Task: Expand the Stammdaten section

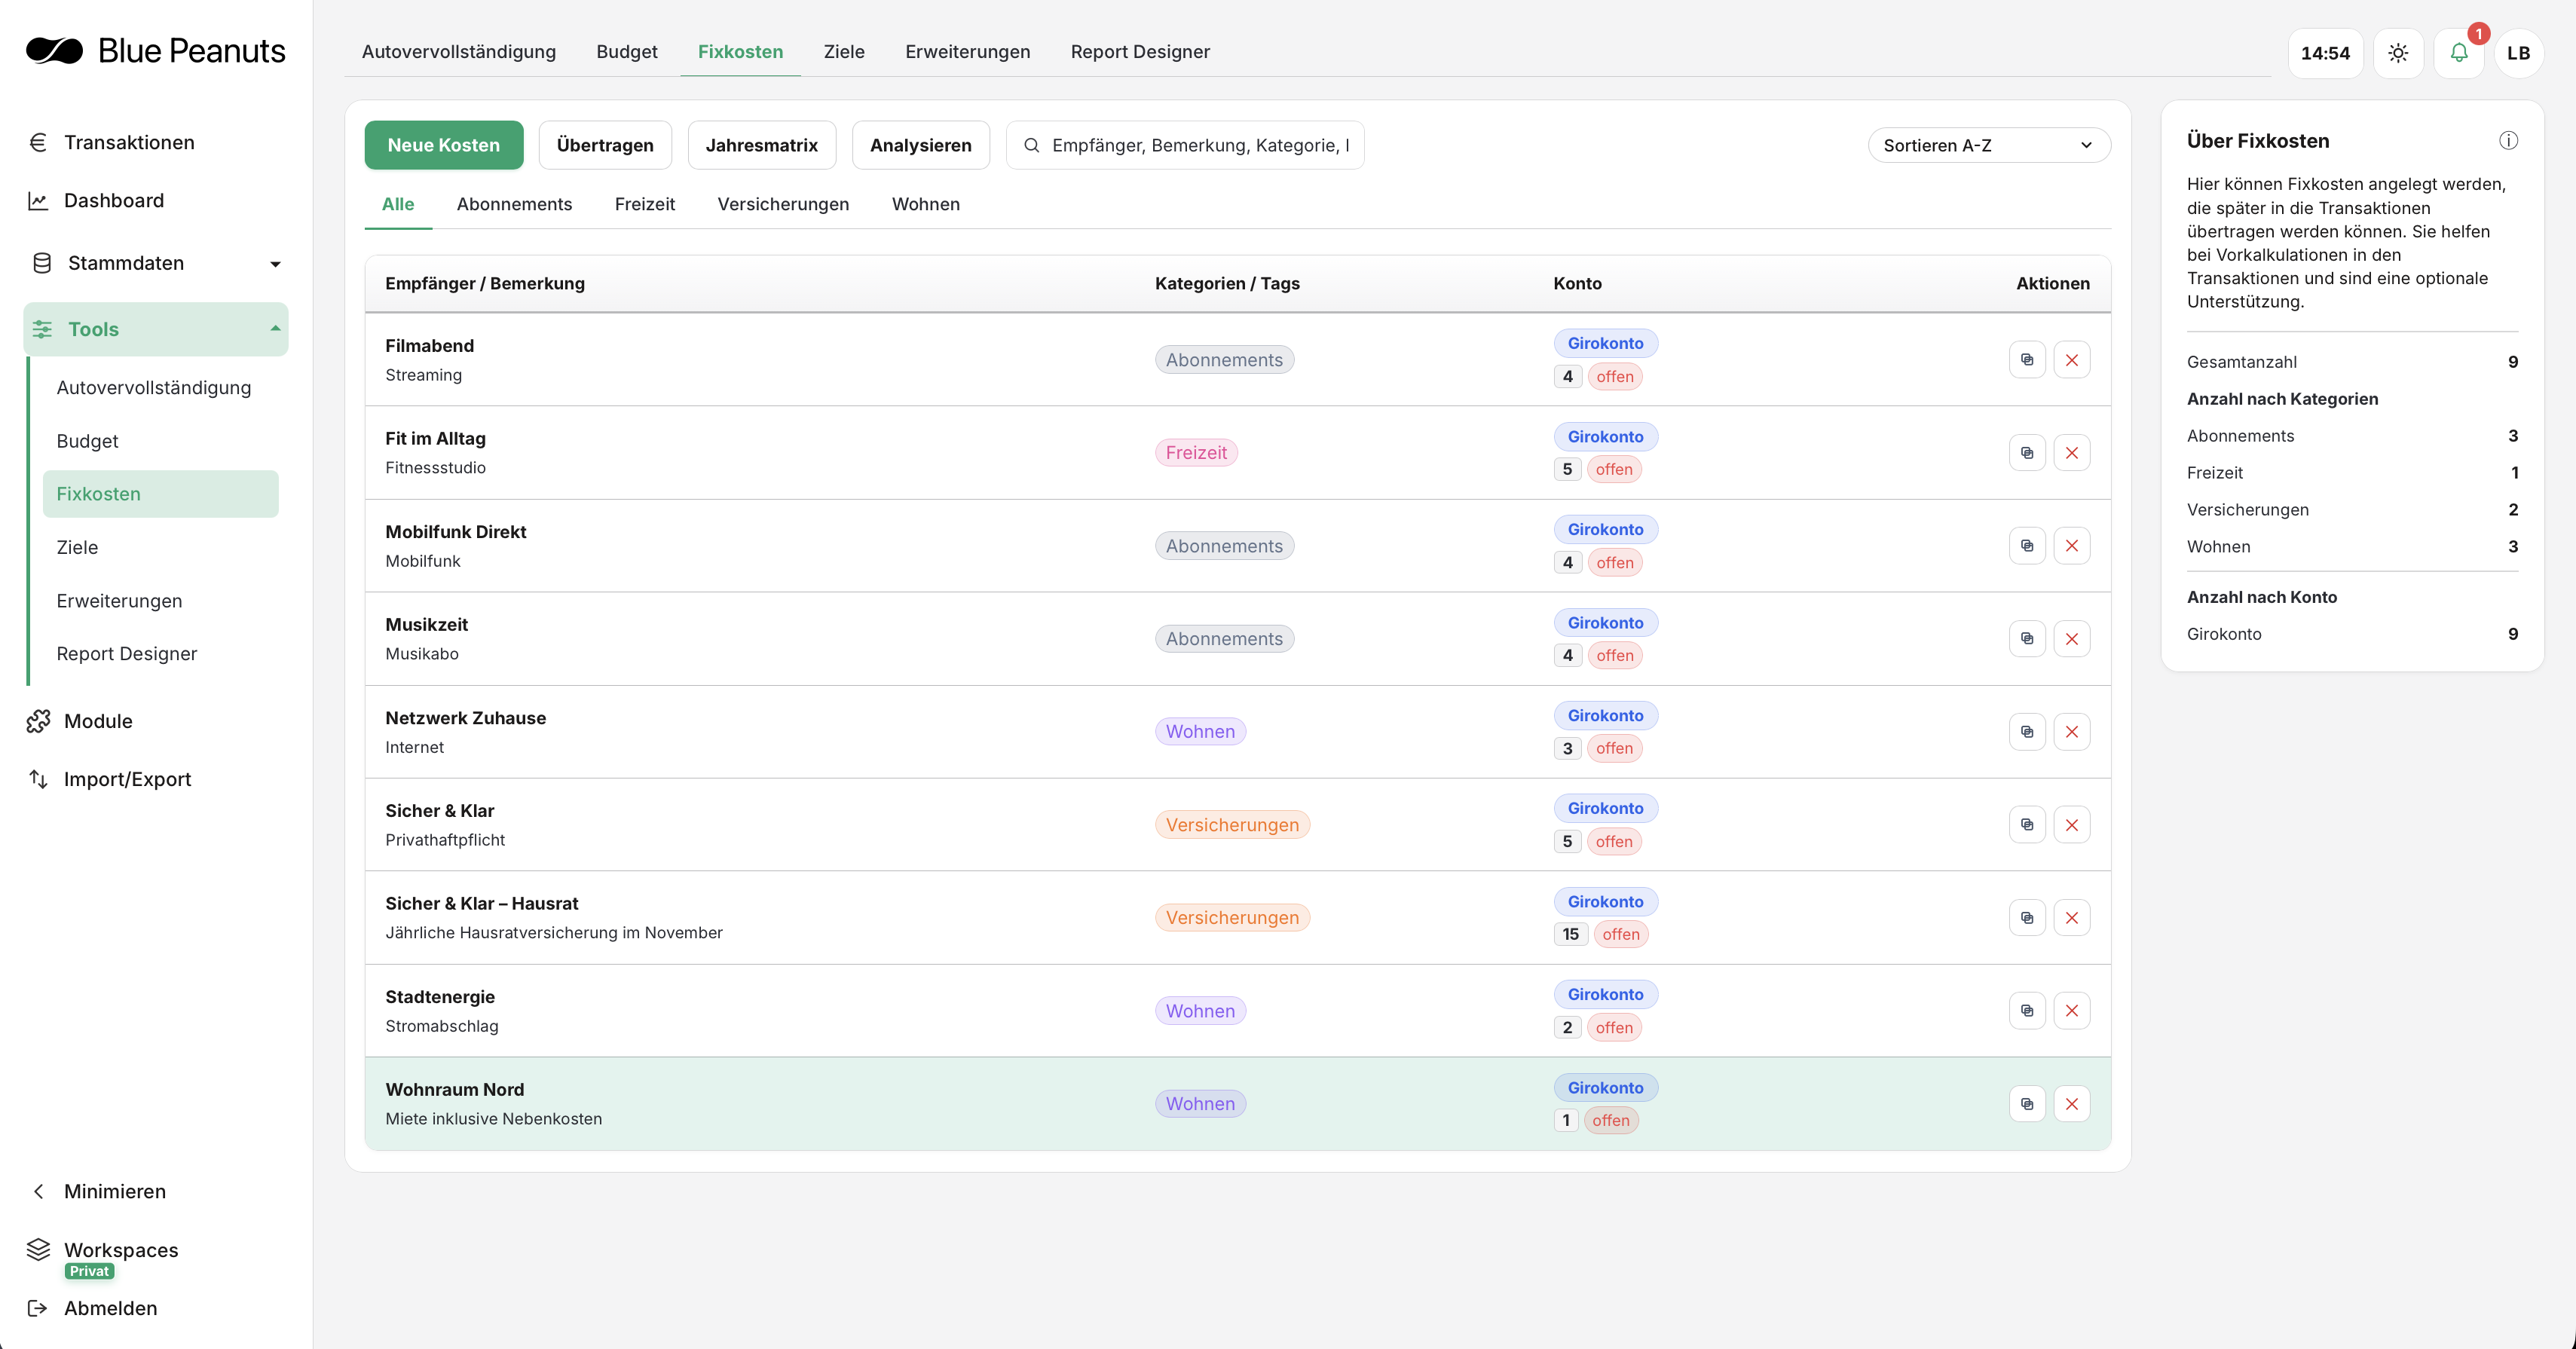Action: pyautogui.click(x=156, y=263)
